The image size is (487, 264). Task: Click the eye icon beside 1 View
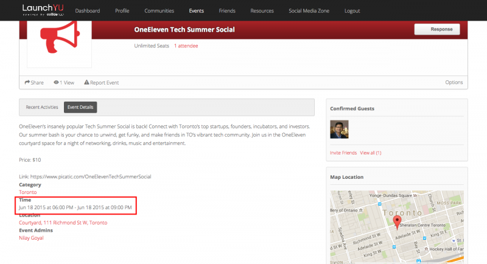pos(56,82)
